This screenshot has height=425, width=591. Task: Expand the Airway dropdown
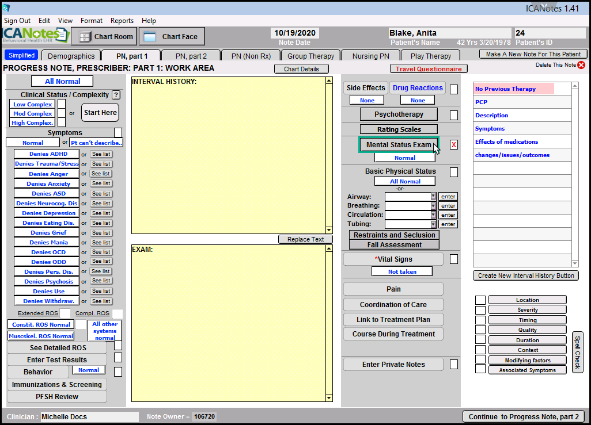pos(433,197)
